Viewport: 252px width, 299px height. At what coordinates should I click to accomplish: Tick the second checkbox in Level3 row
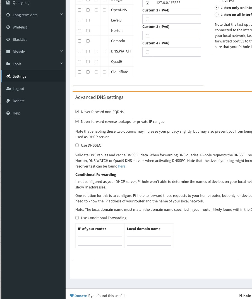[88, 20]
